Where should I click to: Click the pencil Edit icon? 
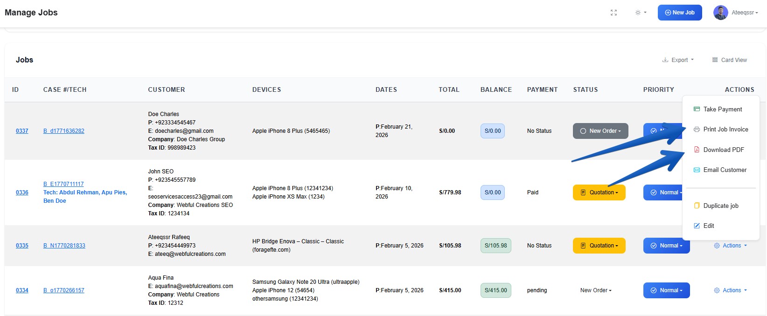pos(697,226)
